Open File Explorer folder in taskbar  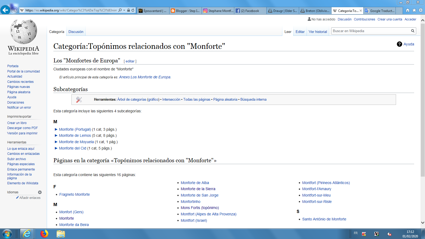click(61, 234)
